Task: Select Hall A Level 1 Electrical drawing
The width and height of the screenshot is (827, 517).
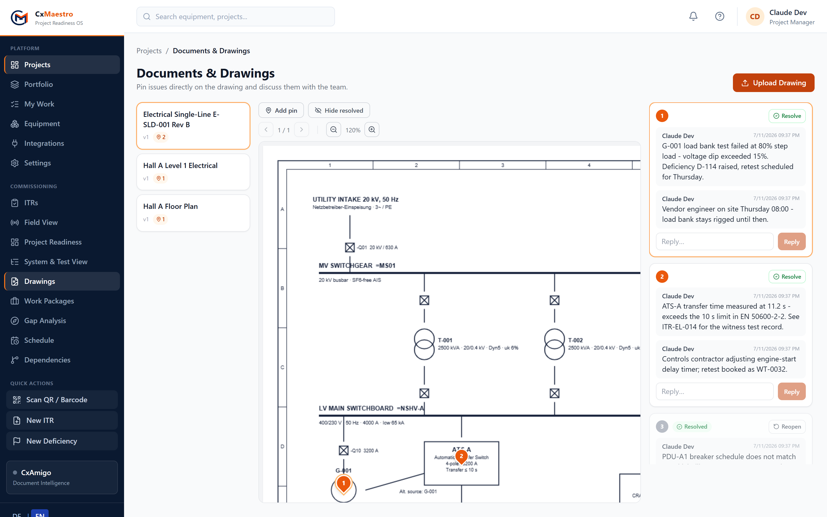Action: click(x=193, y=172)
